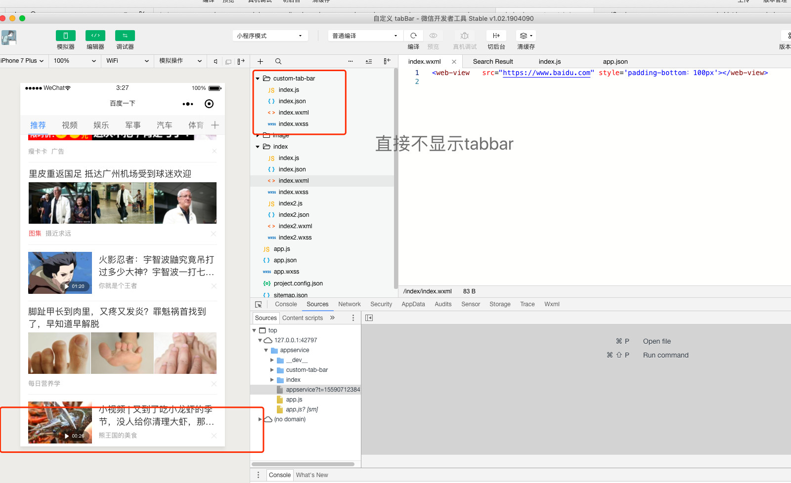
Task: Open real device debugging icon
Action: click(465, 36)
